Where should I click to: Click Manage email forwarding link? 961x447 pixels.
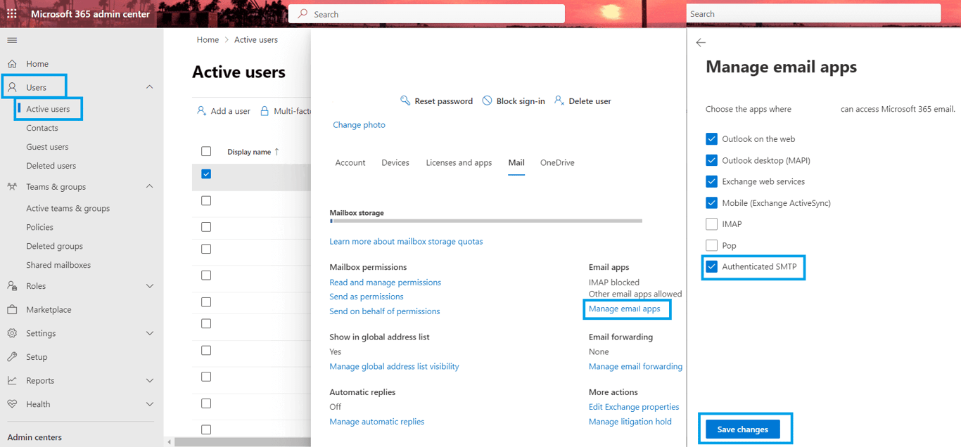click(635, 366)
